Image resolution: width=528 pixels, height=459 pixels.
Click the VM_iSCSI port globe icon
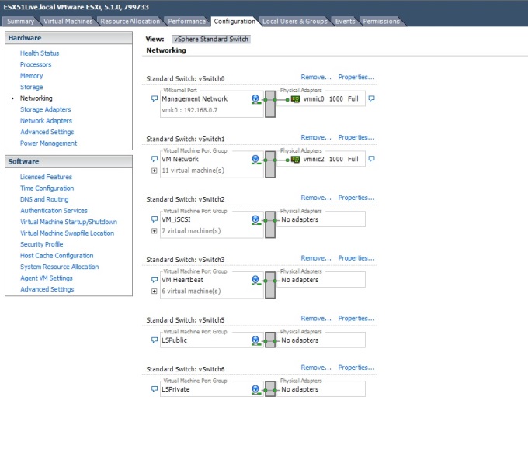point(256,219)
